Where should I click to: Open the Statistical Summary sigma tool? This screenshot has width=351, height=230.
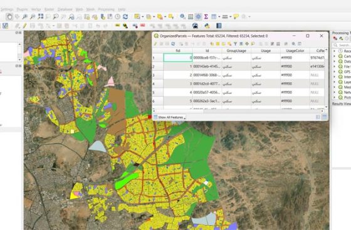pyautogui.click(x=206, y=16)
